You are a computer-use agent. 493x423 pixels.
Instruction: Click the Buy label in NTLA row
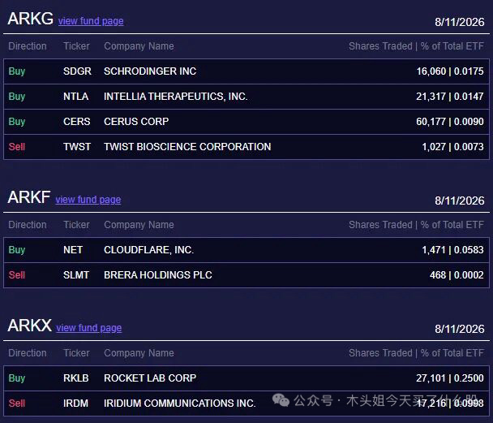pyautogui.click(x=17, y=97)
